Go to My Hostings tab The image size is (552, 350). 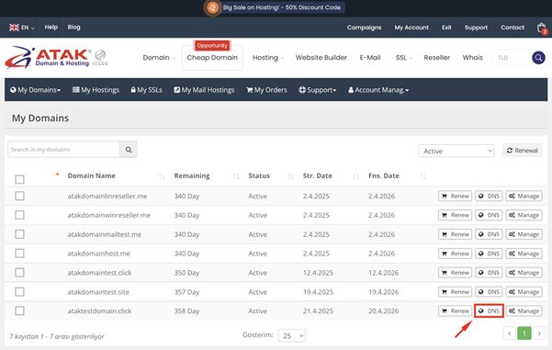point(96,90)
